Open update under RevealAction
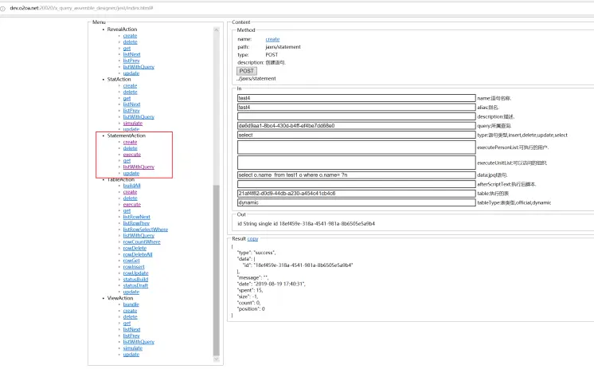This screenshot has width=594, height=369. point(131,73)
